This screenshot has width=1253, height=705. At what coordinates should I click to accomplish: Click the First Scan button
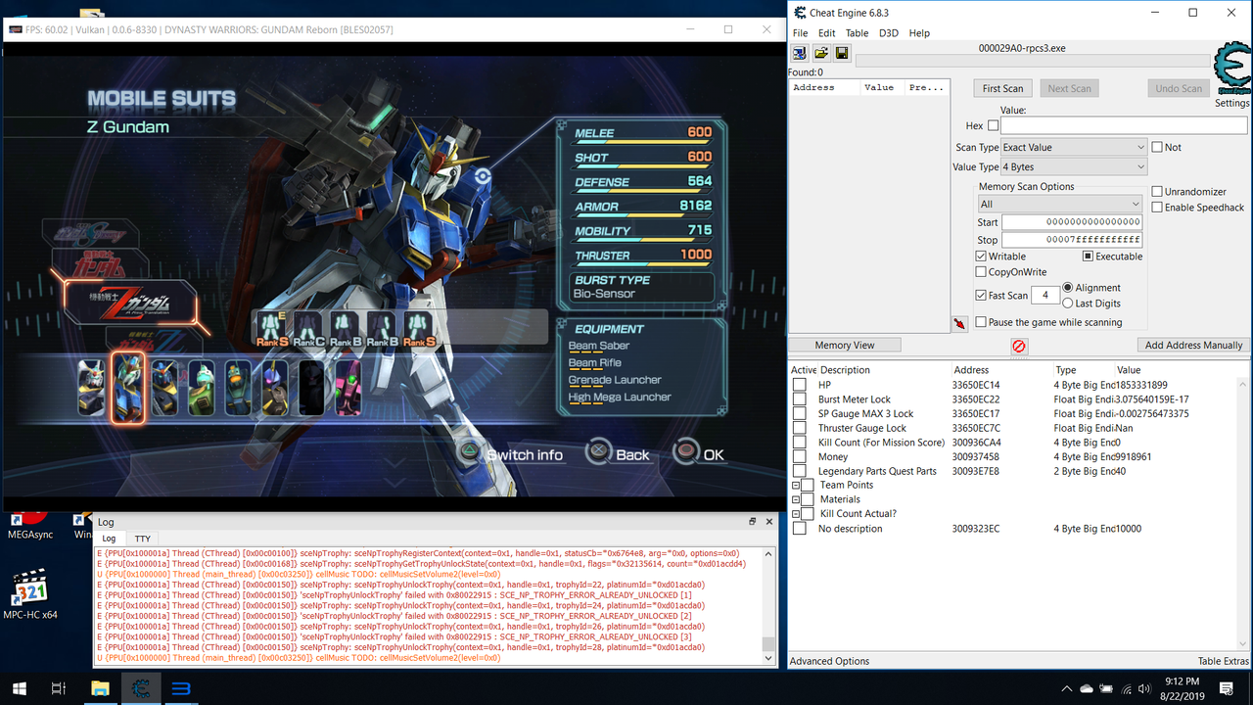pyautogui.click(x=1002, y=87)
